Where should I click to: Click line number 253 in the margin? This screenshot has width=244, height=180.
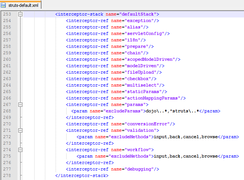tap(7, 14)
